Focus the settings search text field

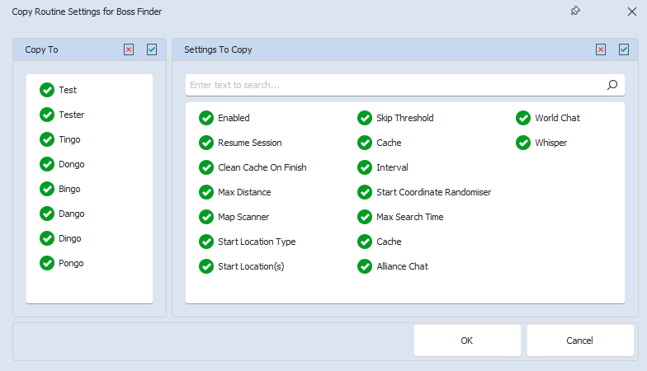coord(396,85)
